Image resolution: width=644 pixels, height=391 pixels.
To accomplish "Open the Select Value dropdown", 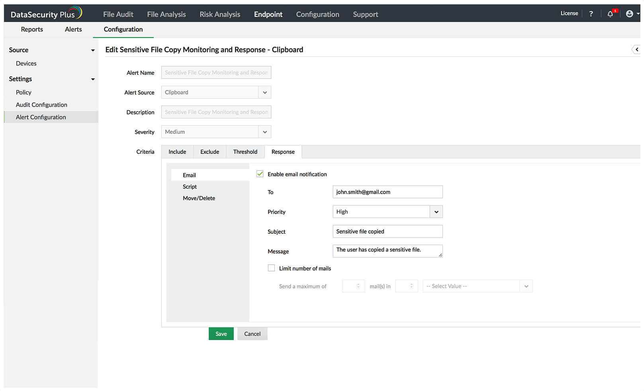I will click(x=526, y=286).
